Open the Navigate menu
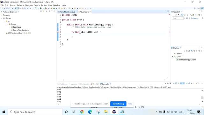 [29, 5]
